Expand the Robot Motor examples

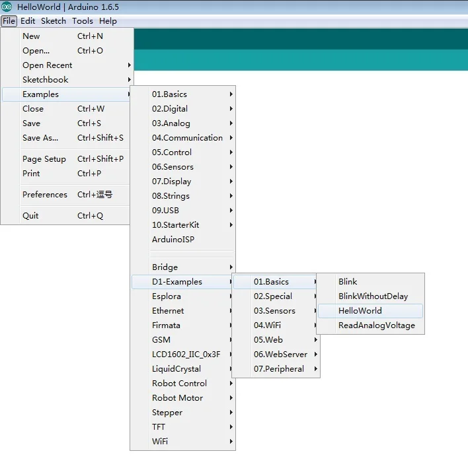pos(183,397)
